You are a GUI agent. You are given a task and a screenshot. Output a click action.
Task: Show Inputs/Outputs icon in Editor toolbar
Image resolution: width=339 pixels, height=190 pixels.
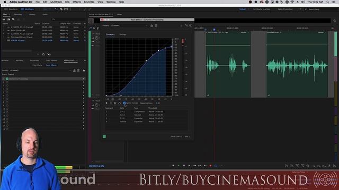(91, 28)
